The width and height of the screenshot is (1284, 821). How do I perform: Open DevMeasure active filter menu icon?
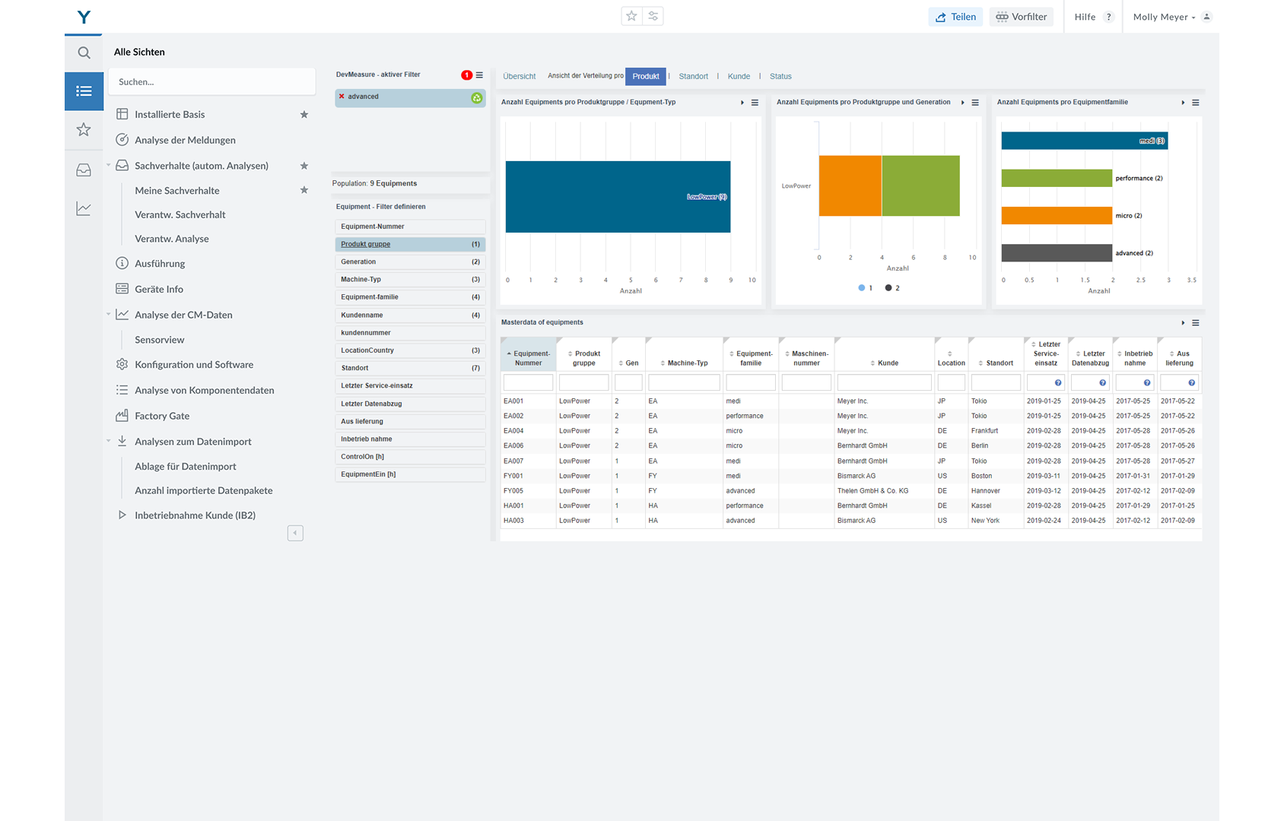[x=479, y=75]
